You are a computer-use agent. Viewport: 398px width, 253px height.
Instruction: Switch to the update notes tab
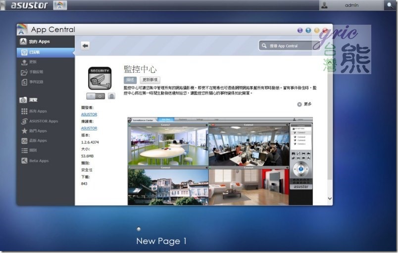[x=150, y=80]
